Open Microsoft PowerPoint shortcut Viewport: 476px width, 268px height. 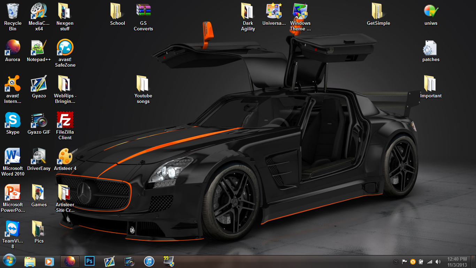tap(13, 198)
